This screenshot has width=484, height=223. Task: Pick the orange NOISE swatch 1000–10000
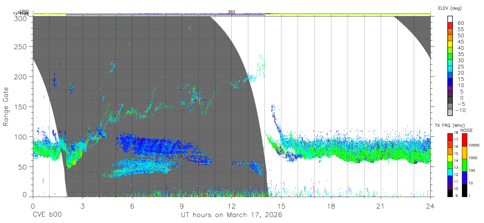(x=464, y=153)
